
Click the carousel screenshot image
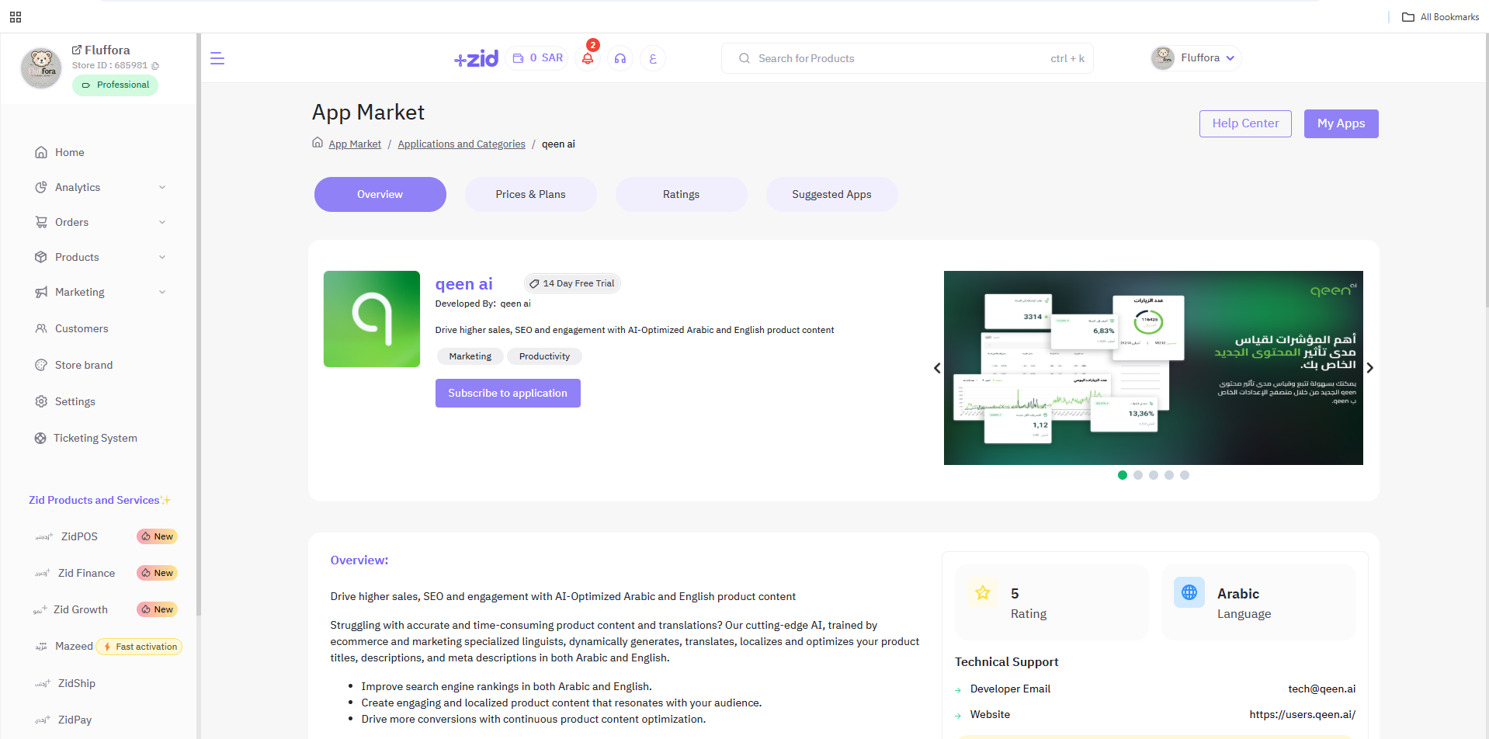pos(1154,368)
